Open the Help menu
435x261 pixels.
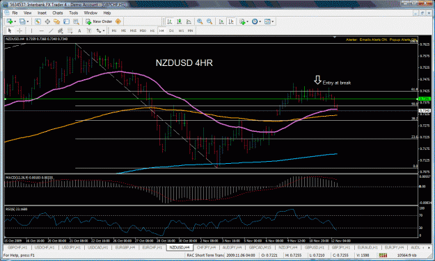point(107,12)
